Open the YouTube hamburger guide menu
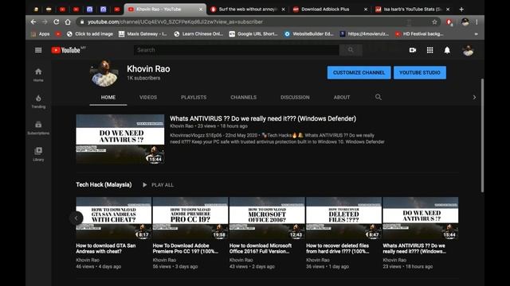 click(38, 50)
